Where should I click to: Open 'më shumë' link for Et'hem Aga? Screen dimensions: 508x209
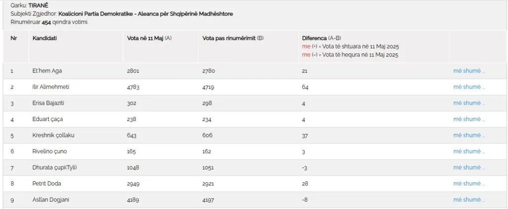pyautogui.click(x=469, y=71)
